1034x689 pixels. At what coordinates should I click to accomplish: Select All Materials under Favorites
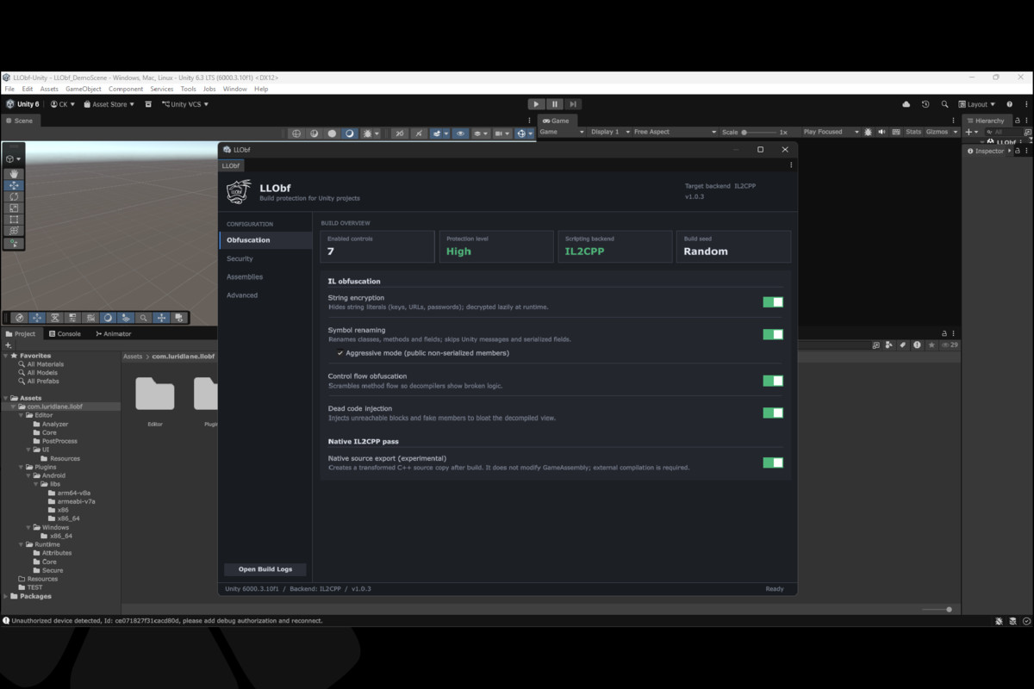(45, 364)
